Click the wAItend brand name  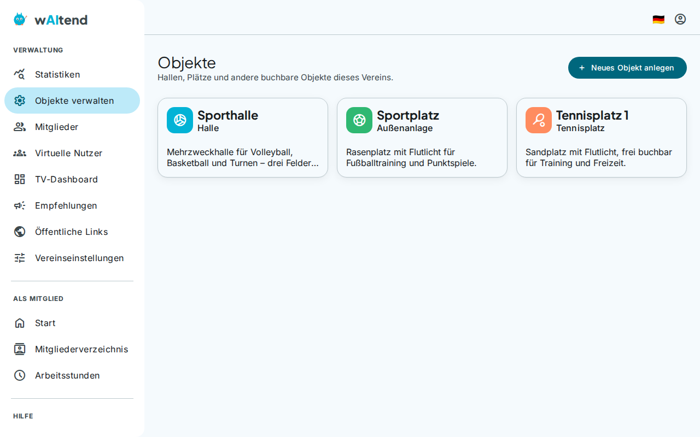pyautogui.click(x=61, y=20)
